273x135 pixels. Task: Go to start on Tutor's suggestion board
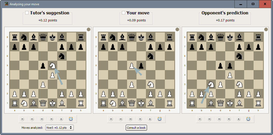click(22, 119)
